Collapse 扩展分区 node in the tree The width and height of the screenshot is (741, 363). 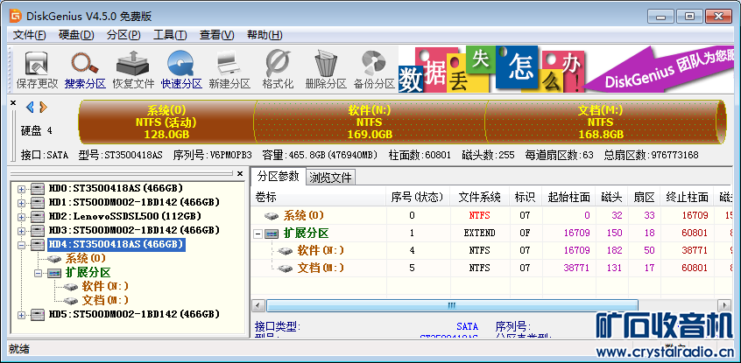pos(38,273)
